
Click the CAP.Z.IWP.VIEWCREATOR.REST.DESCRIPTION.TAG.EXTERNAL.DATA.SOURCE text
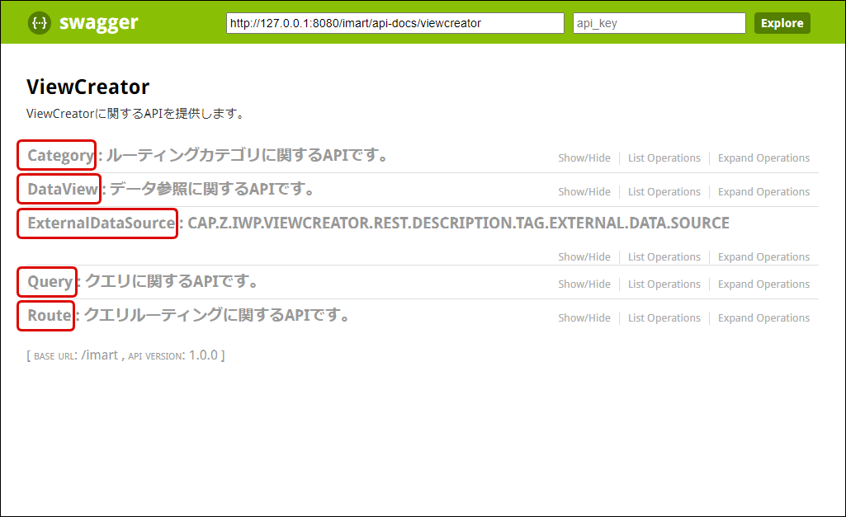(x=458, y=223)
